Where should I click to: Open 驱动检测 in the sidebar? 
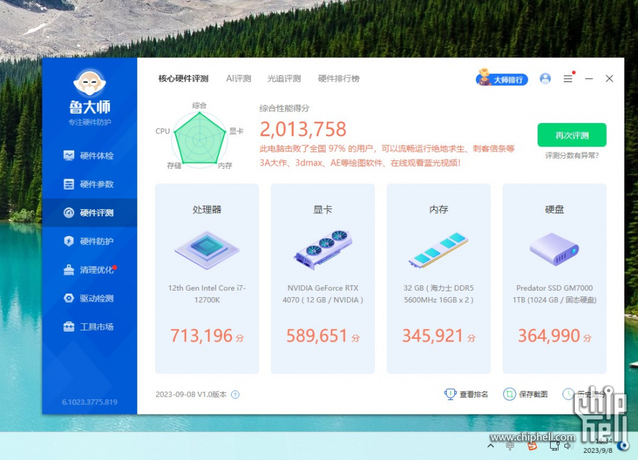89,298
